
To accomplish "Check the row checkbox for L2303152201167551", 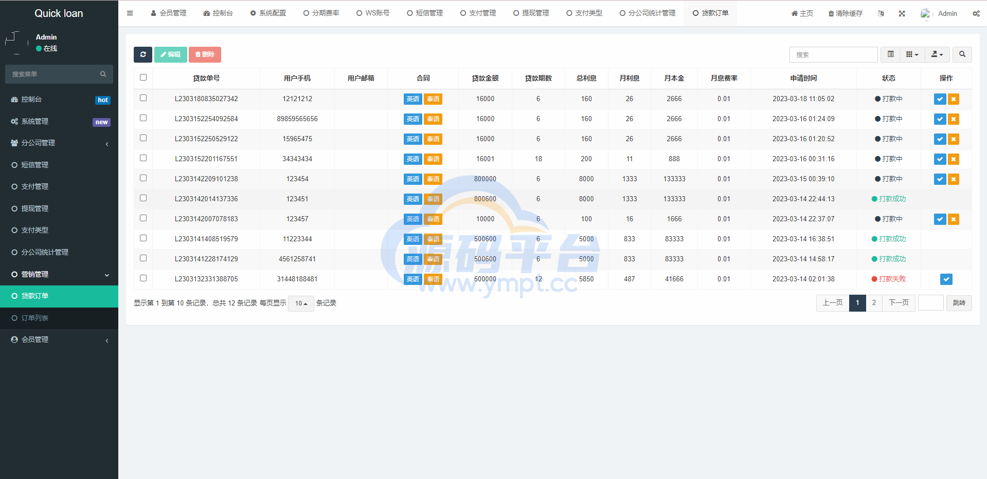I will [143, 158].
